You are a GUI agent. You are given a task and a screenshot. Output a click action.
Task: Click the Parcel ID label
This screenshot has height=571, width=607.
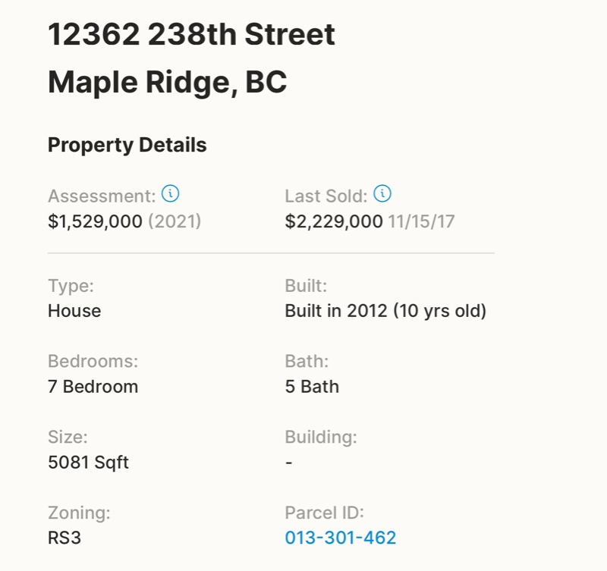pos(325,513)
